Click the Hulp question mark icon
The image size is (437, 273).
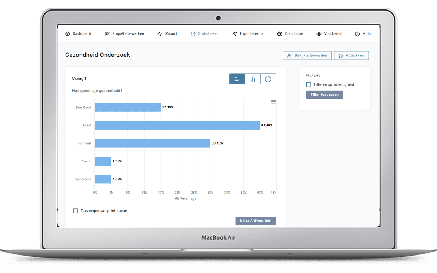click(x=358, y=34)
